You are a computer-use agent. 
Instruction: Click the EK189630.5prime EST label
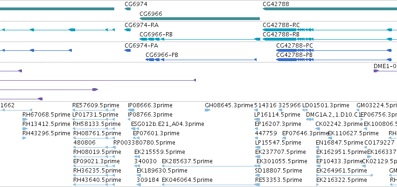coord(162,171)
